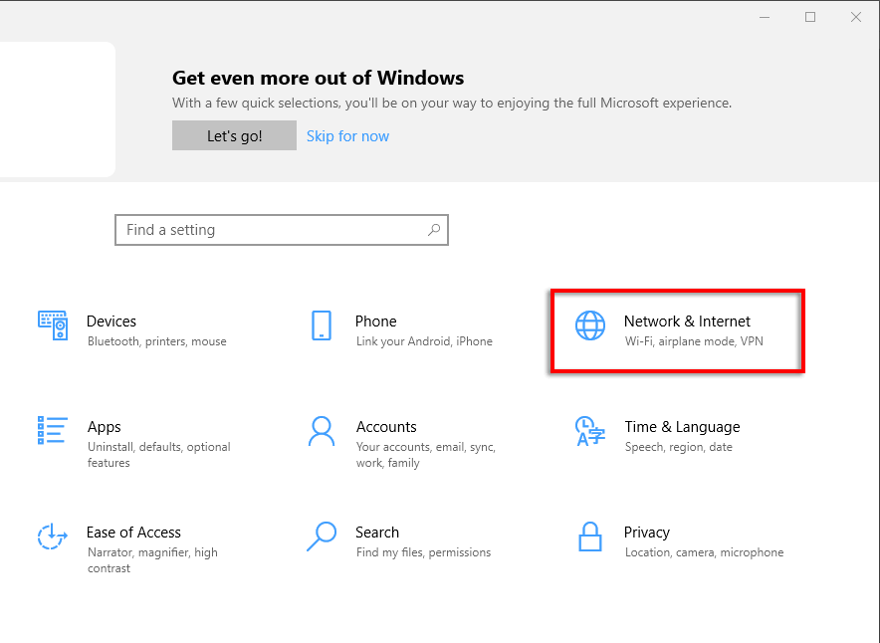This screenshot has width=880, height=643.
Task: Open the "Ease of Access" heading
Action: click(133, 533)
